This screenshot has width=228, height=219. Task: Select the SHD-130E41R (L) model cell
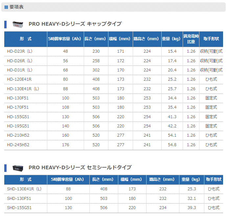(26, 189)
